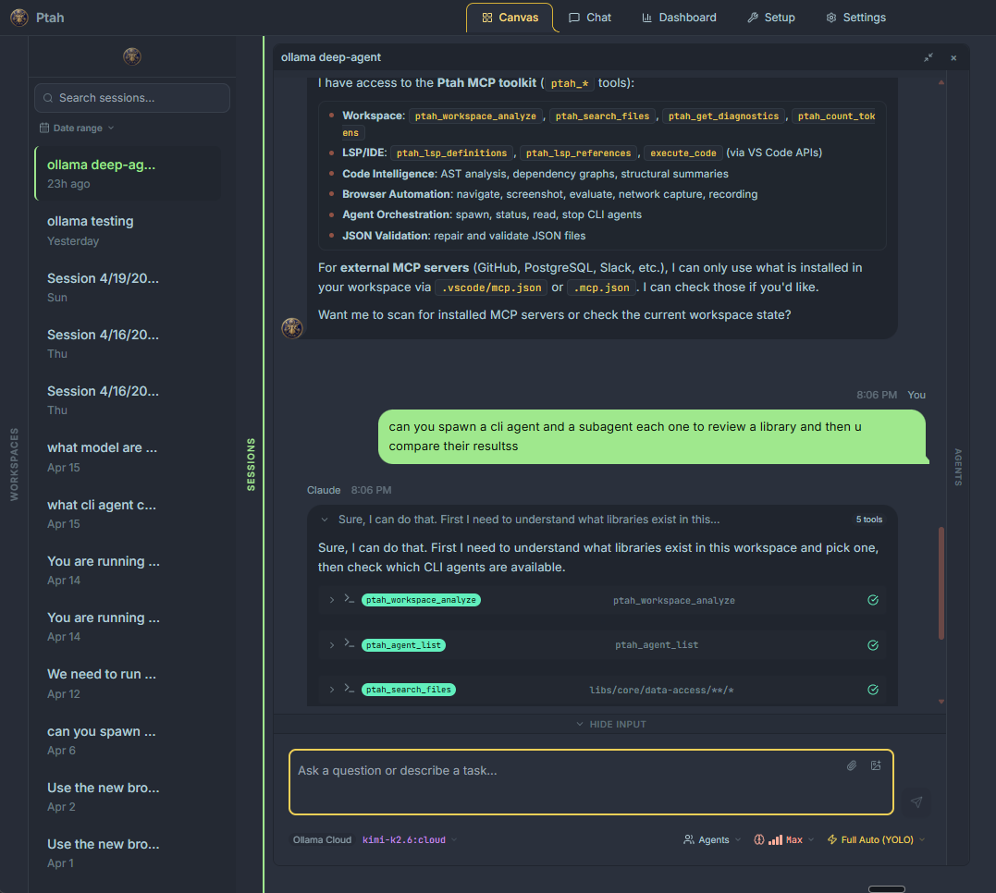Click the send message paper-plane icon
Viewport: 996px width, 893px height.
pyautogui.click(x=916, y=801)
